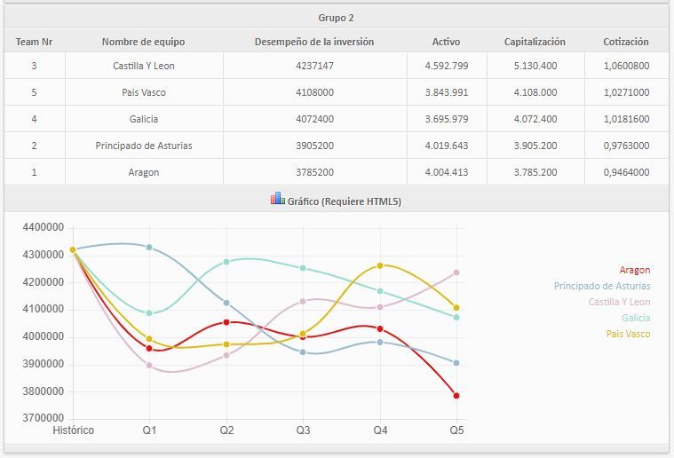Click the Q3 x-axis label
This screenshot has width=674, height=458.
coord(303,430)
